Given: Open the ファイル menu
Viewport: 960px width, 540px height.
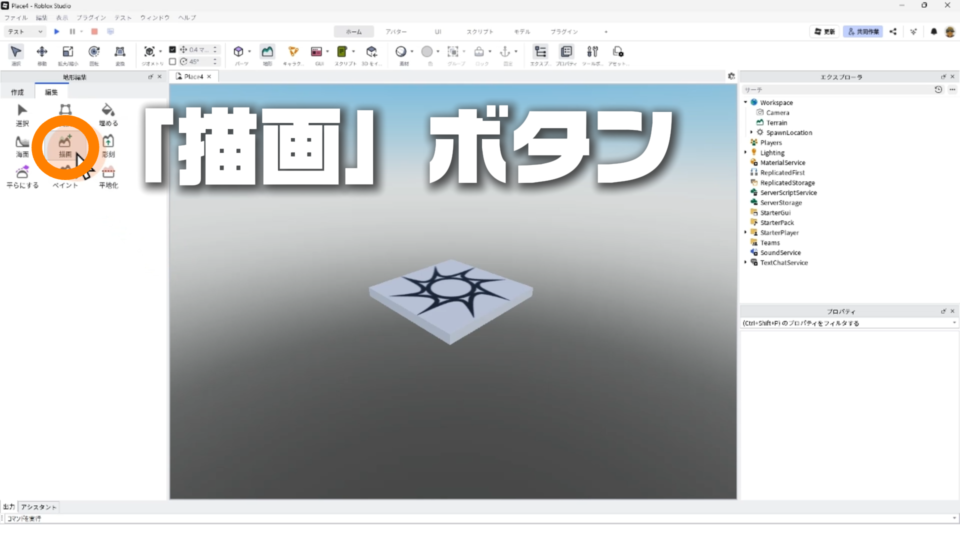Looking at the screenshot, I should (x=16, y=17).
